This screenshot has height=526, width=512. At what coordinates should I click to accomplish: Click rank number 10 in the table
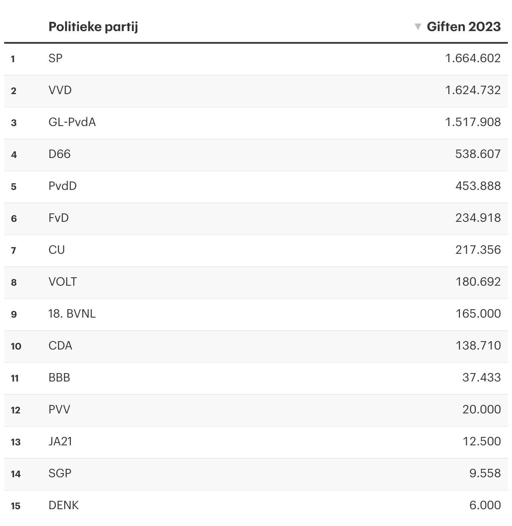pyautogui.click(x=16, y=346)
